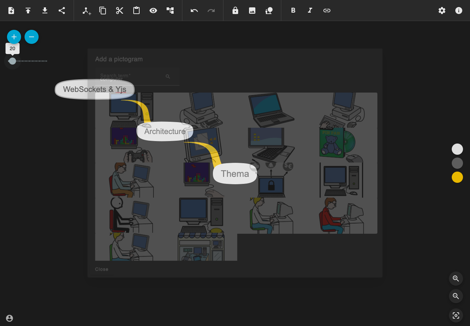
Task: Pick the gray color swatch
Action: coord(457,163)
